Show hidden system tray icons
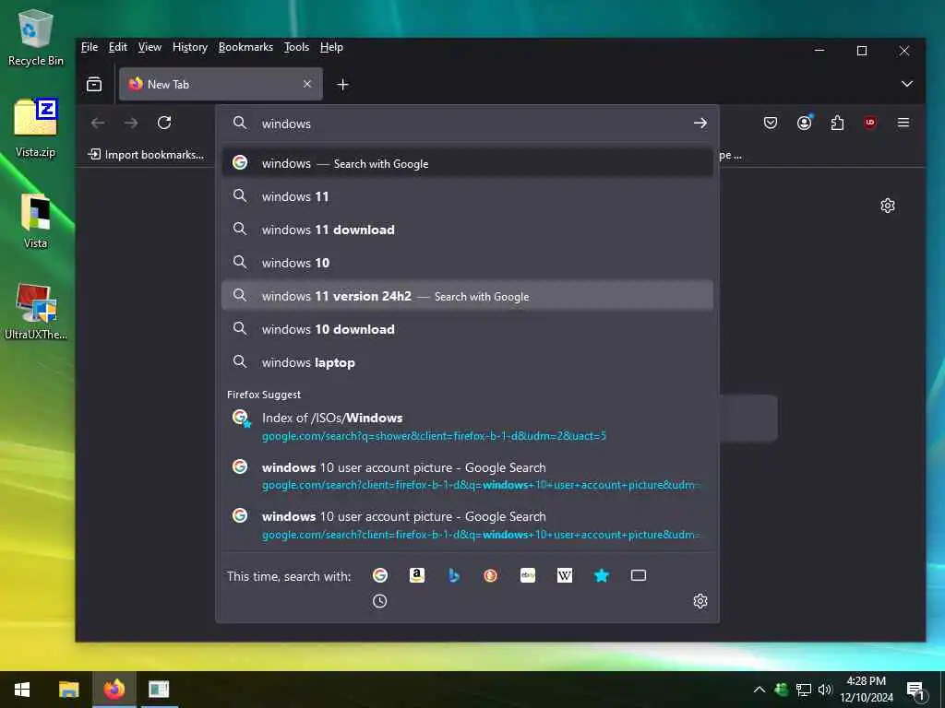This screenshot has width=945, height=708. (760, 690)
